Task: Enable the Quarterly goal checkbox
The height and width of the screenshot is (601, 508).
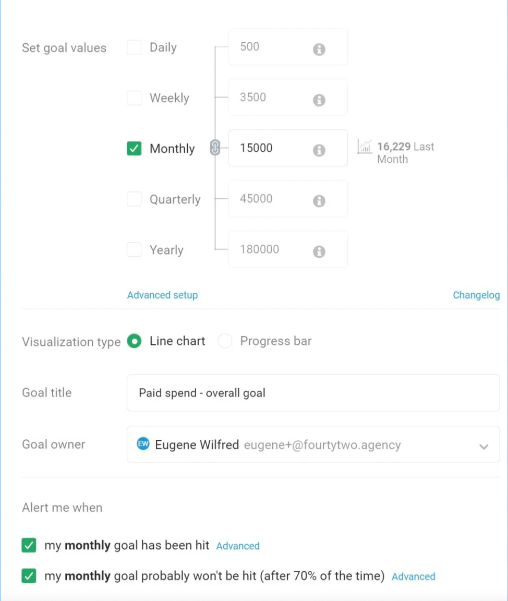Action: pyautogui.click(x=134, y=199)
